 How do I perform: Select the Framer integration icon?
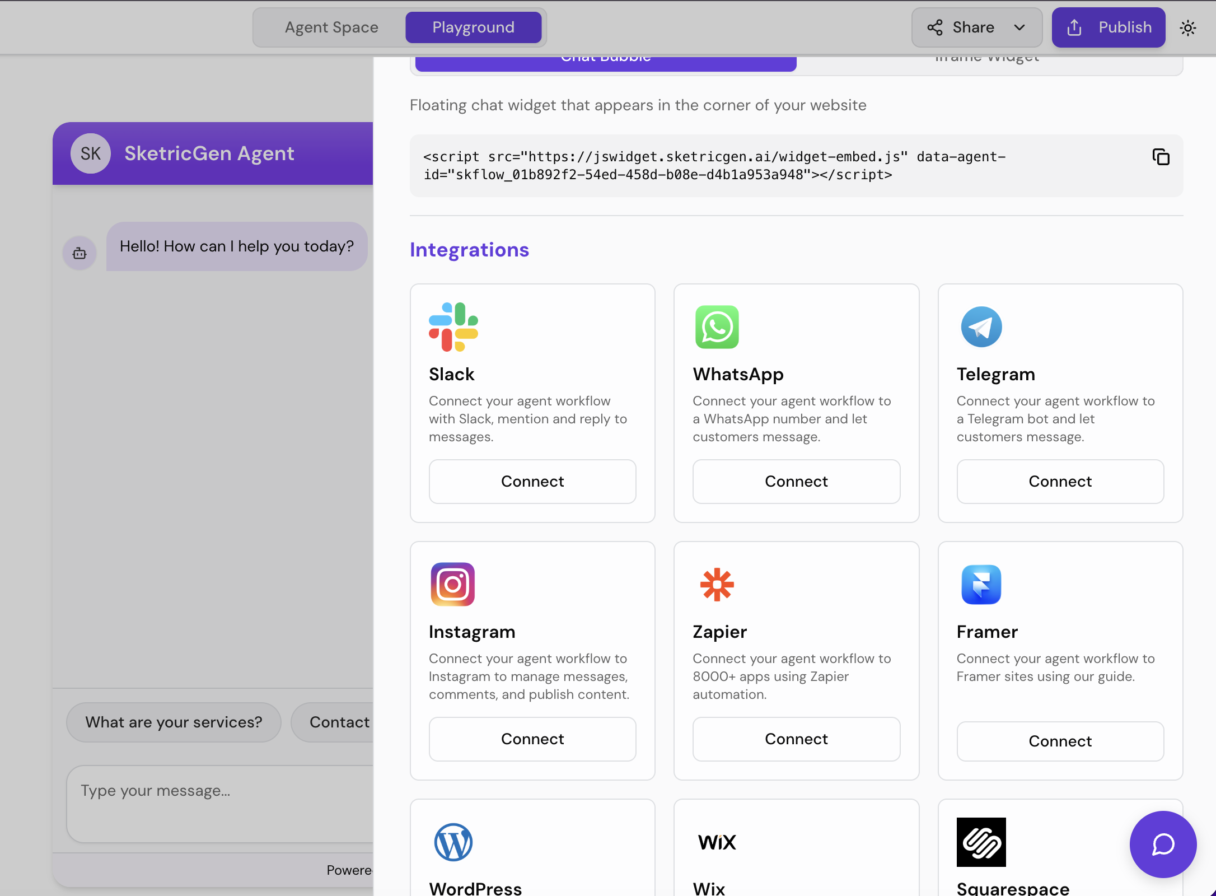(x=981, y=585)
